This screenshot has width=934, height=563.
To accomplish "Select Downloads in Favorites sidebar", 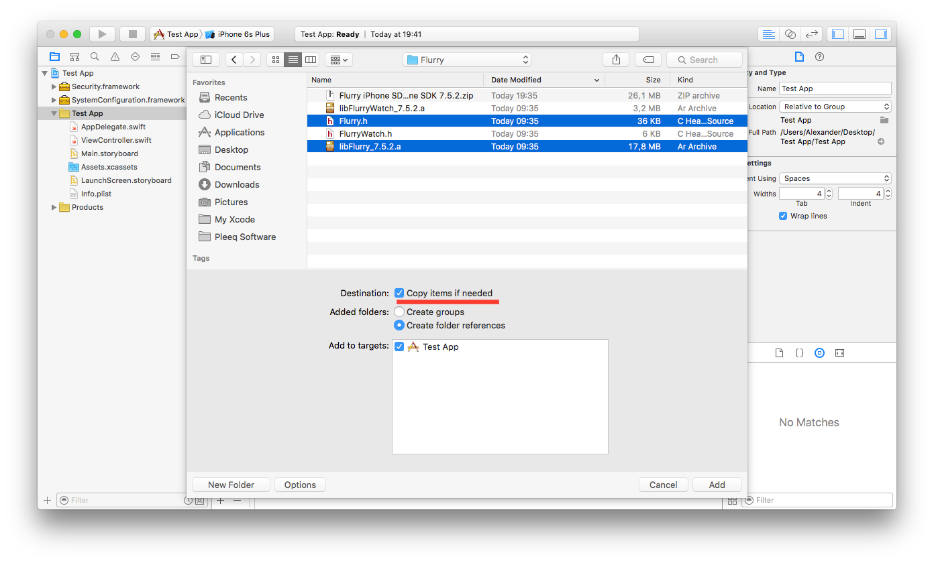I will [237, 184].
